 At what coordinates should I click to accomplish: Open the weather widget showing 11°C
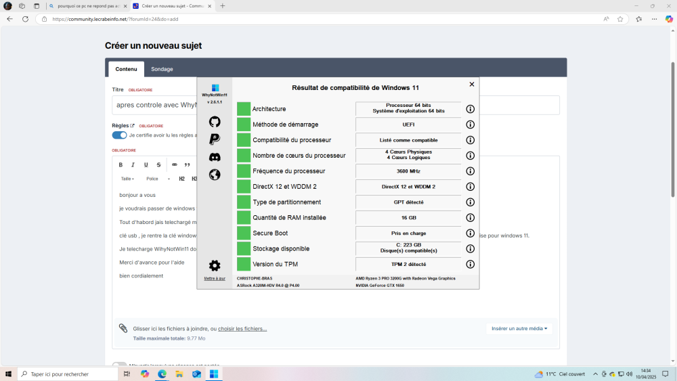tap(560, 374)
